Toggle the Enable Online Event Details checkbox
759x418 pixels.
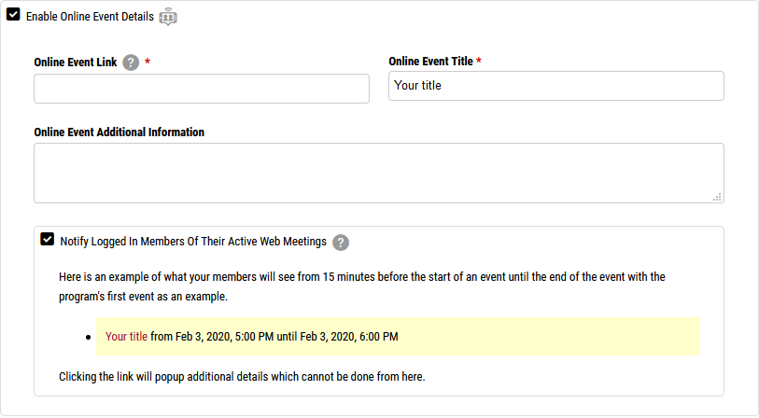point(14,15)
